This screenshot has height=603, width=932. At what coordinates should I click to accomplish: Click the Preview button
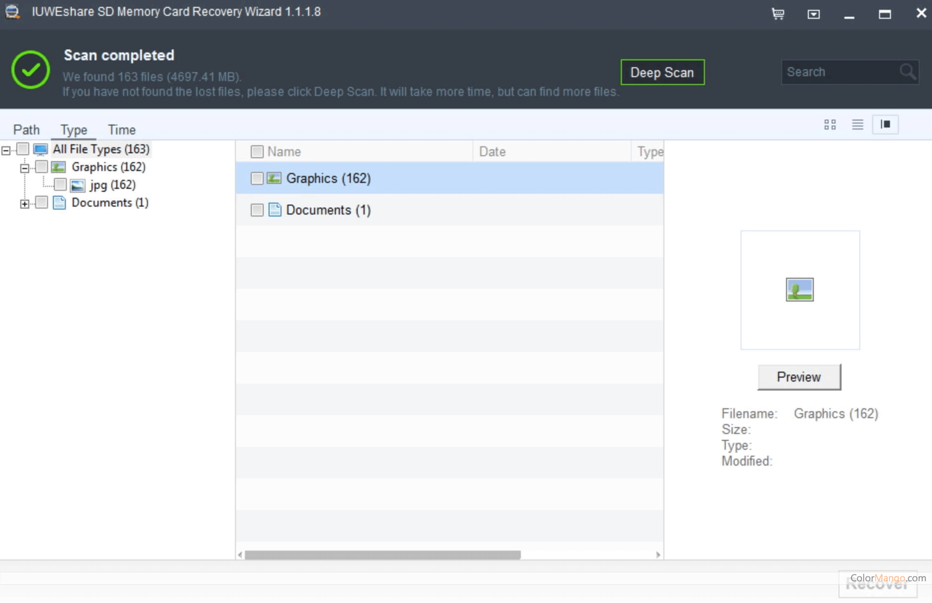click(x=799, y=377)
